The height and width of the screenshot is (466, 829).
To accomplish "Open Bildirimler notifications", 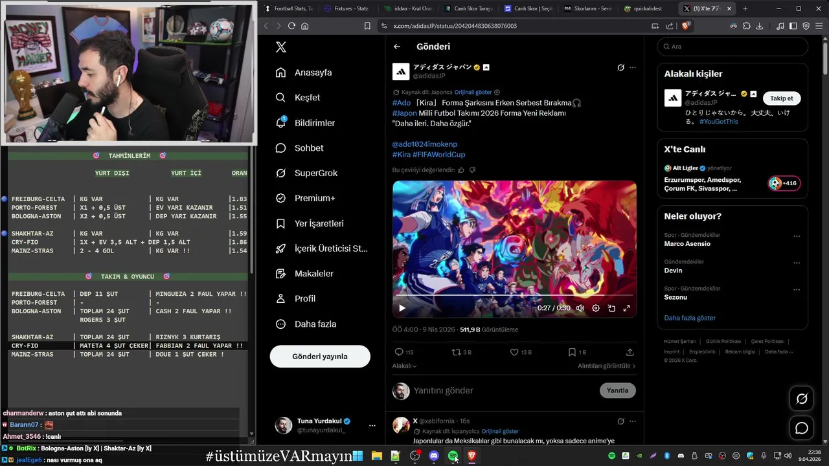I will [305, 123].
